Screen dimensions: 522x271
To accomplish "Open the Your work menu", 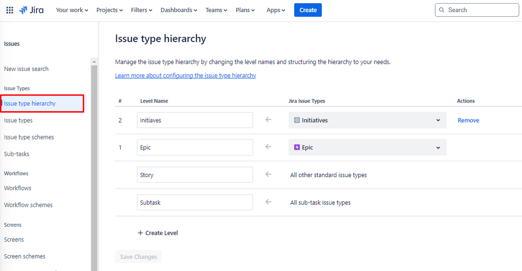I will (x=72, y=10).
